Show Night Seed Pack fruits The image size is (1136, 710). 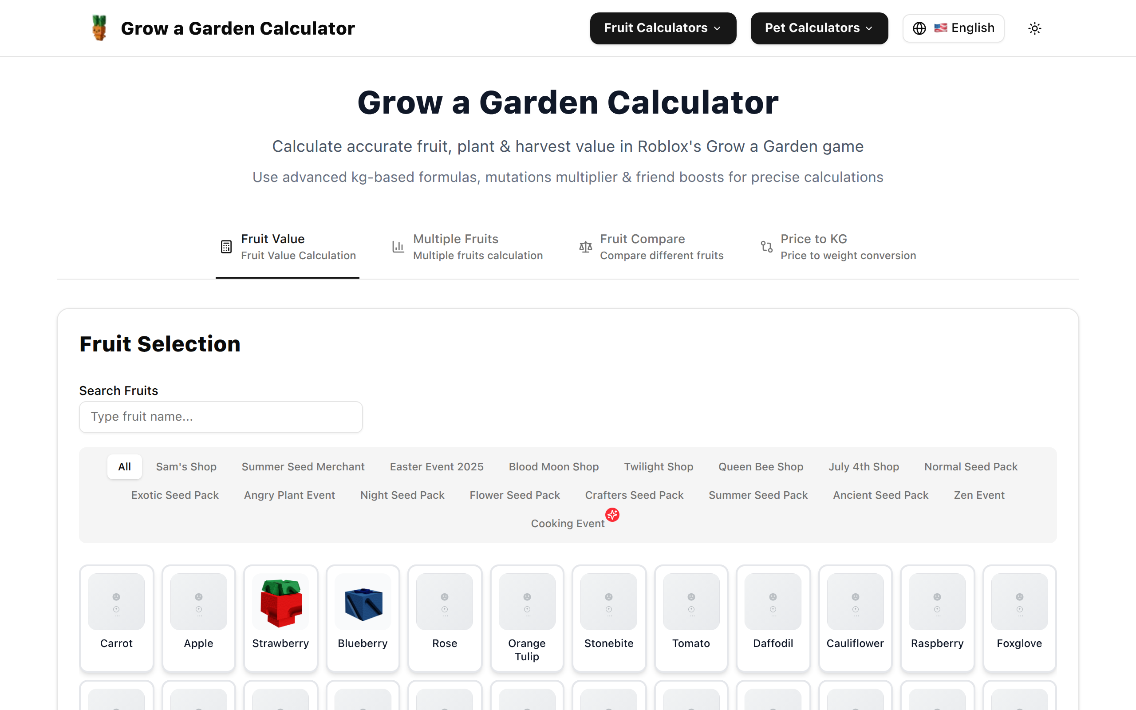(402, 495)
